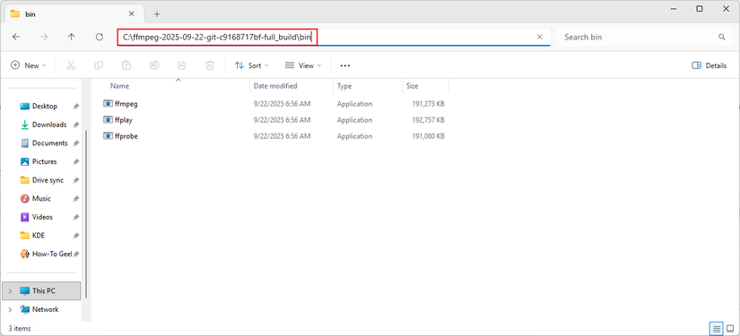Unpin Downloads using its pin icon
Image resolution: width=740 pixels, height=336 pixels.
point(76,125)
